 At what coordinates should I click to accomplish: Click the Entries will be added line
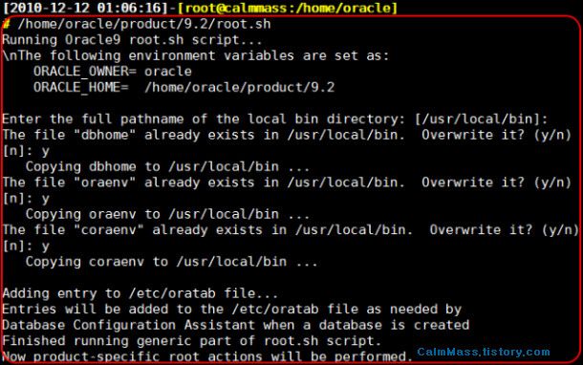point(231,310)
